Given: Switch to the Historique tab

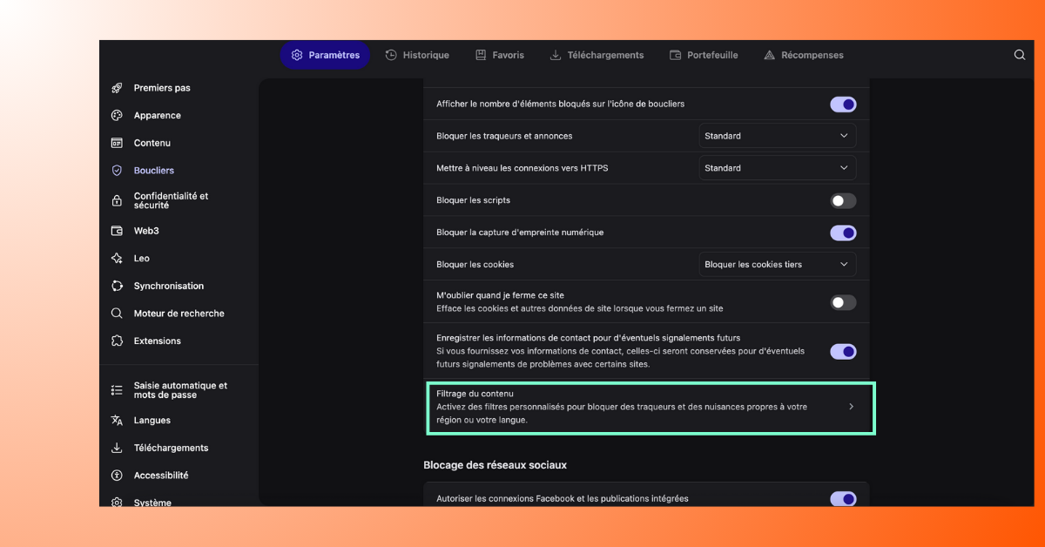Looking at the screenshot, I should (x=417, y=55).
